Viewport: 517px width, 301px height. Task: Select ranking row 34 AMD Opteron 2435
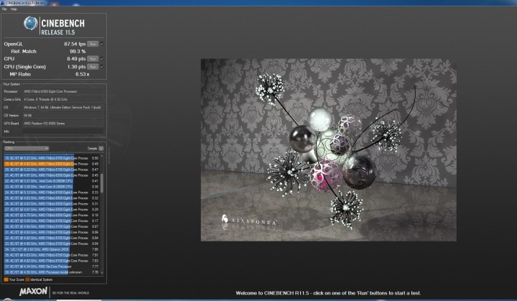(x=52, y=249)
